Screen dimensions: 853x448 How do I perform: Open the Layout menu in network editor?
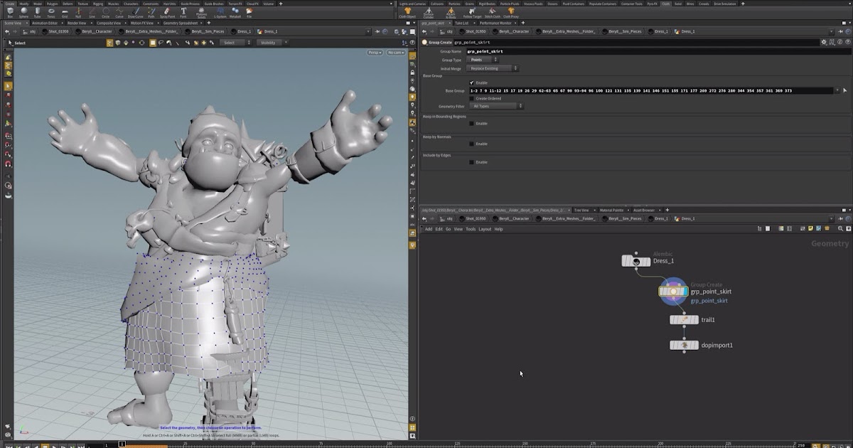pyautogui.click(x=485, y=229)
